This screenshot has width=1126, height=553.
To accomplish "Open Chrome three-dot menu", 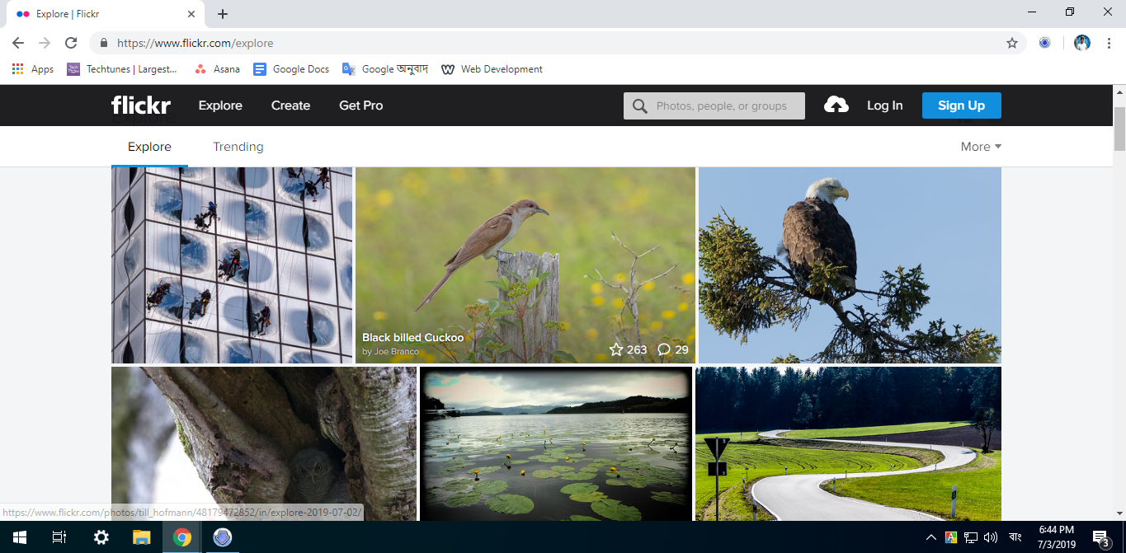I will coord(1109,43).
